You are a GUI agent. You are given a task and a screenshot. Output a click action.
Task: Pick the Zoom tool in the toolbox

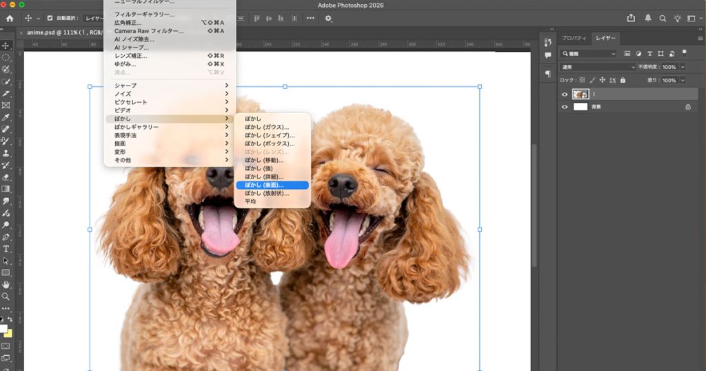tap(6, 296)
